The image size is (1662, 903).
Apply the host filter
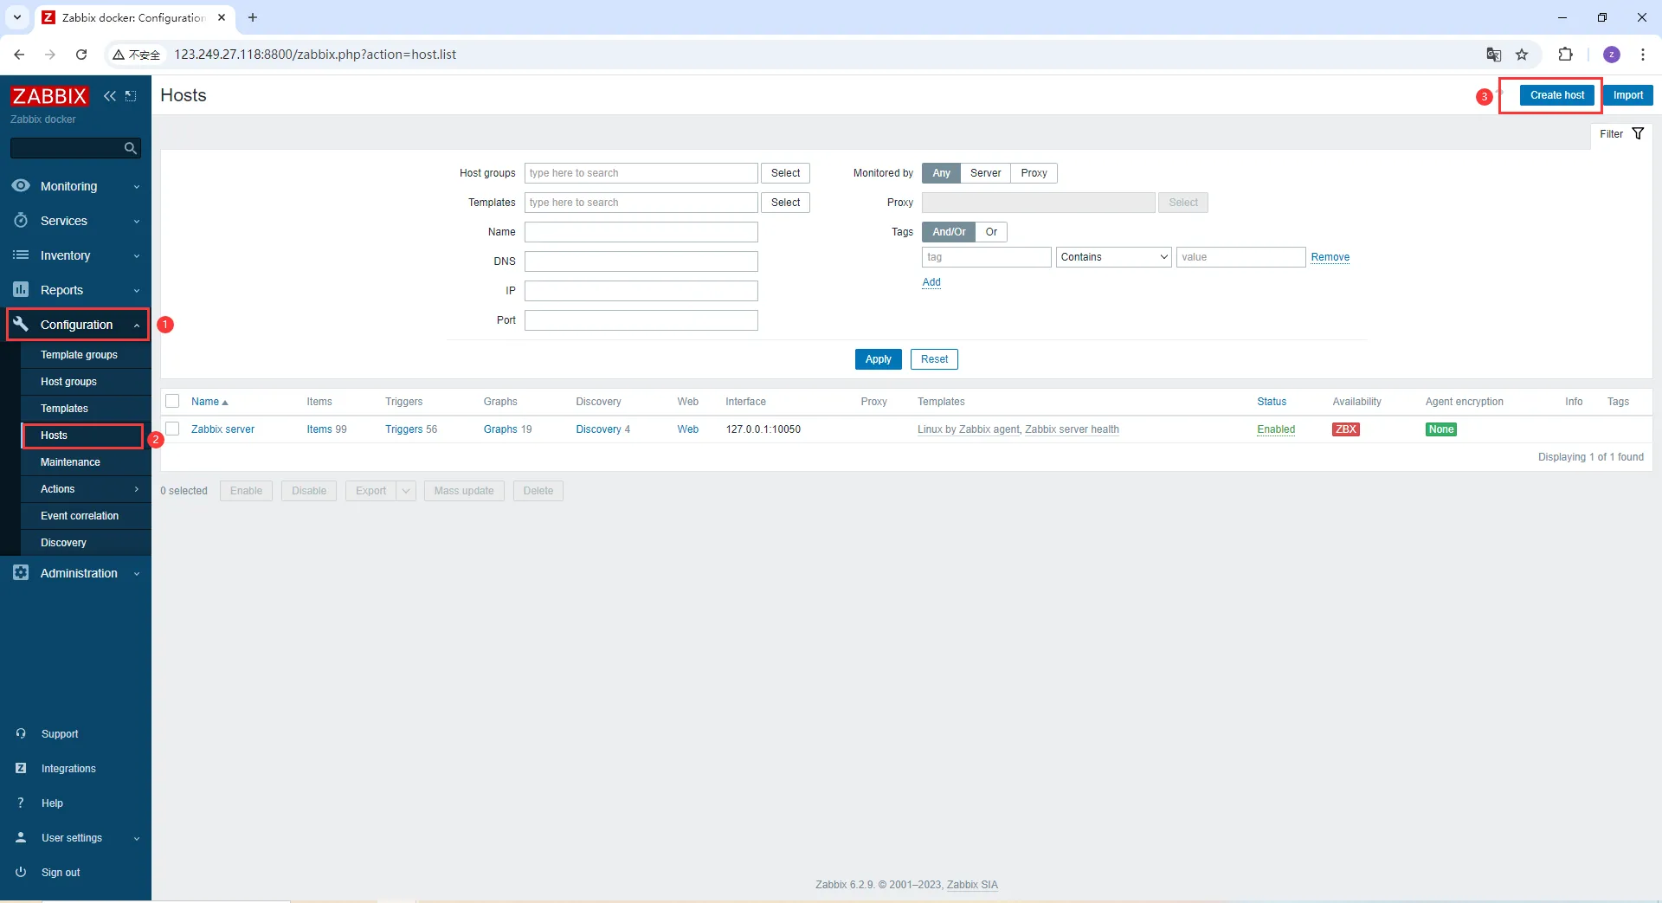[x=879, y=359]
